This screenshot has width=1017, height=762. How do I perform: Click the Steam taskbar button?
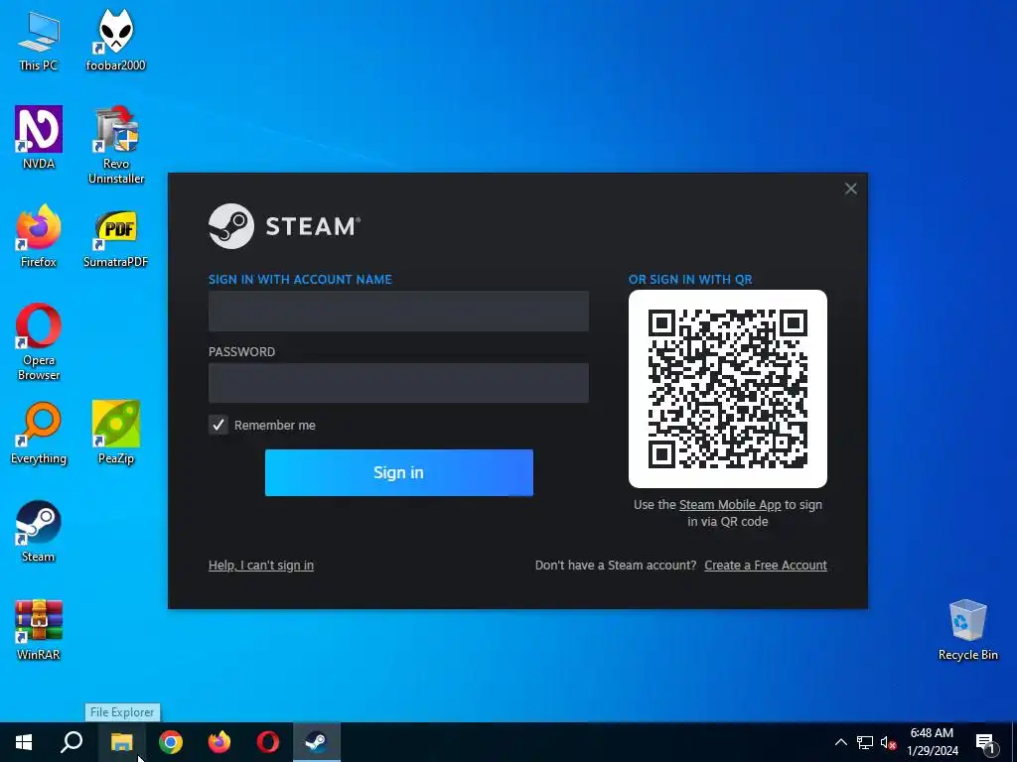(317, 742)
